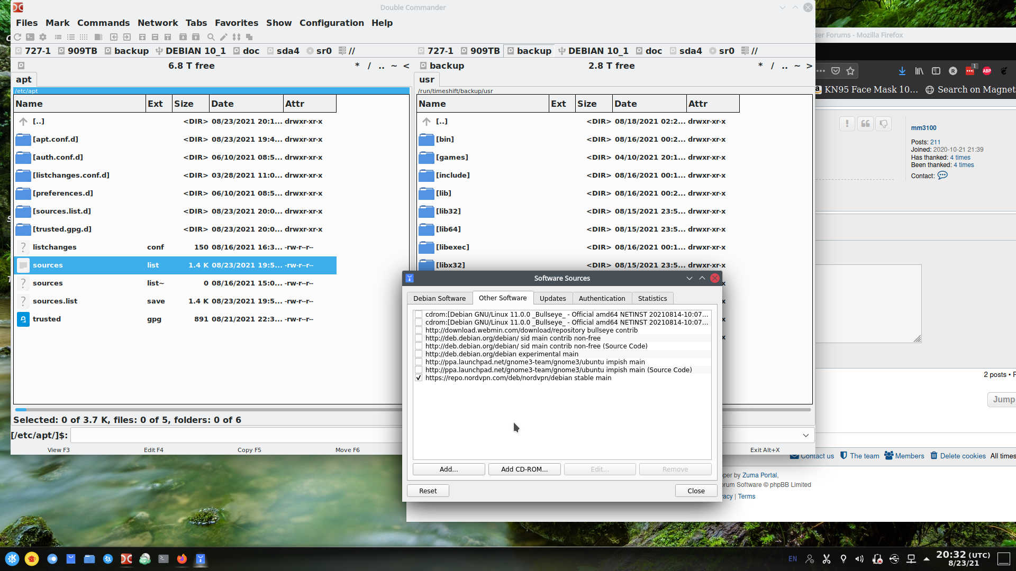Click the copy panels icon in toolbar
This screenshot has height=571, width=1016.
(249, 37)
